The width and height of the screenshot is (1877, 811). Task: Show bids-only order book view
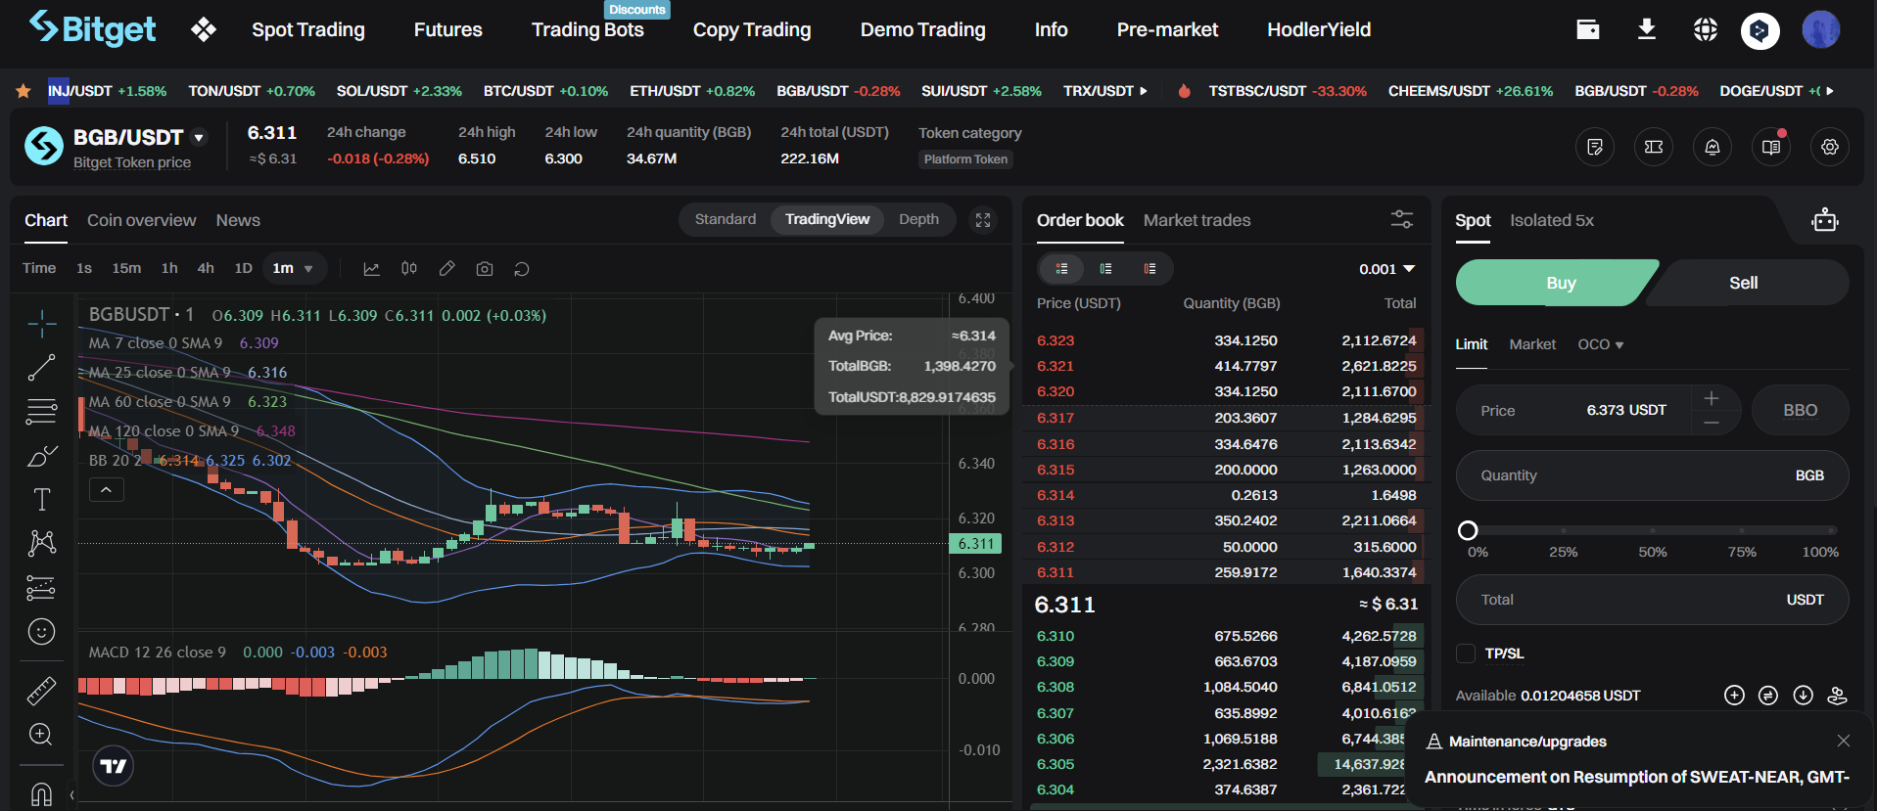pyautogui.click(x=1105, y=269)
